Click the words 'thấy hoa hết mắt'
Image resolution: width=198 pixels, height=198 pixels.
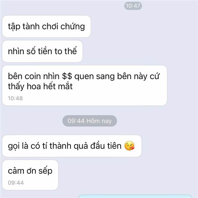pos(40,87)
